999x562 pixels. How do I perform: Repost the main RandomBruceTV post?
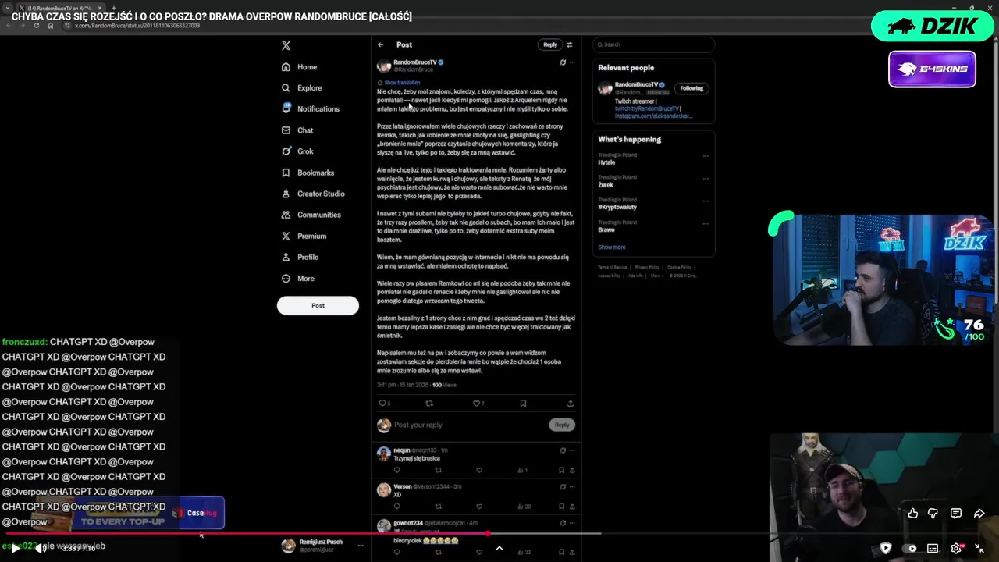click(428, 404)
